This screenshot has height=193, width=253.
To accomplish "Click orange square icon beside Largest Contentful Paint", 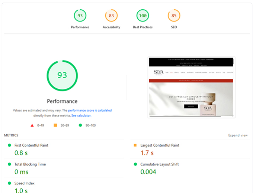I will click(135, 145).
